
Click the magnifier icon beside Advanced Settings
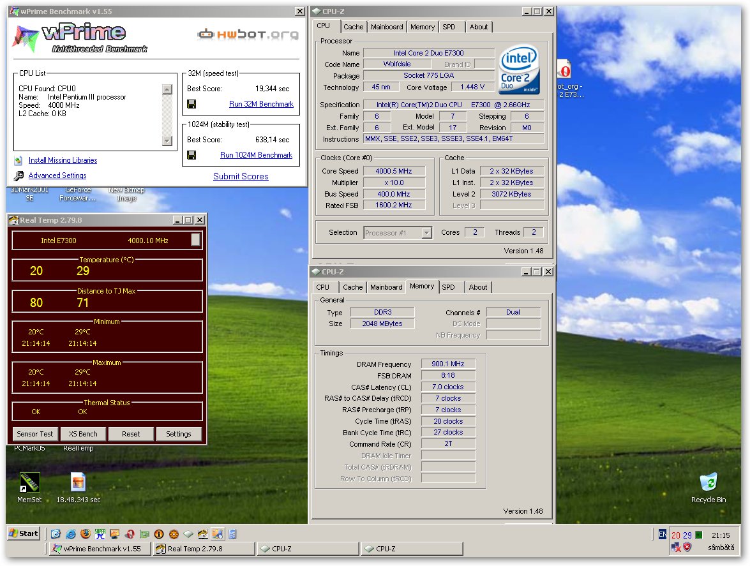coord(19,176)
